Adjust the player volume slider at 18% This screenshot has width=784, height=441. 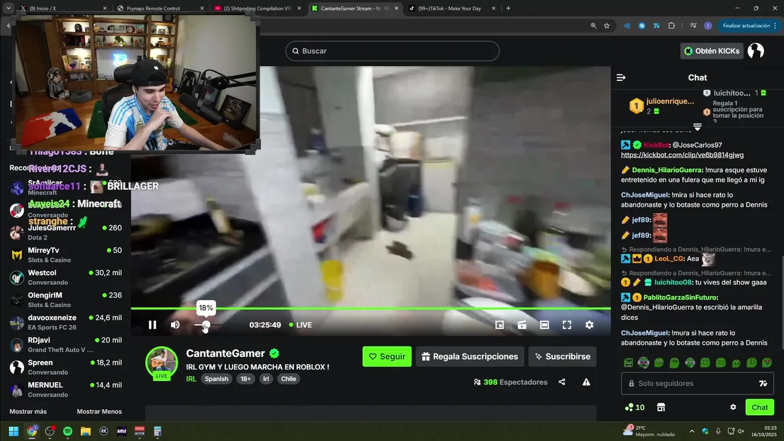tap(206, 325)
